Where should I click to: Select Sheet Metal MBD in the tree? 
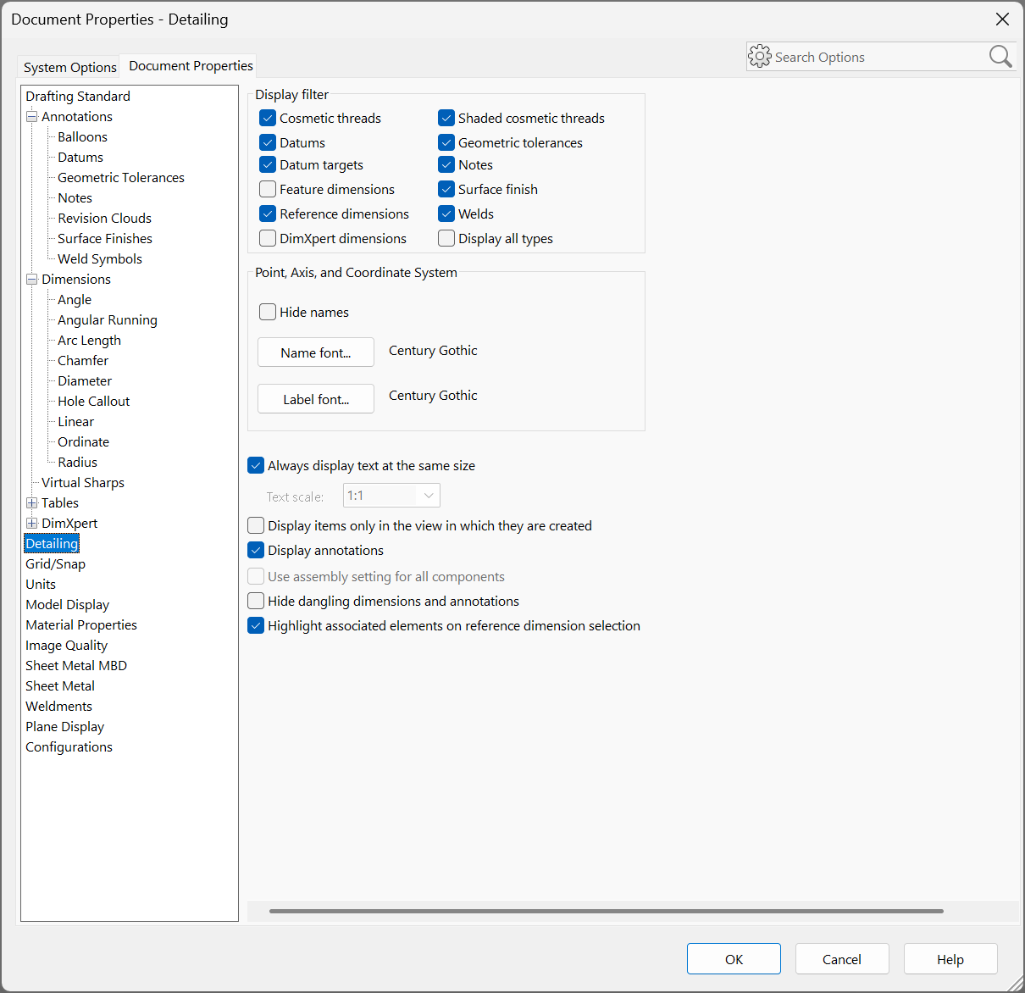tap(76, 666)
